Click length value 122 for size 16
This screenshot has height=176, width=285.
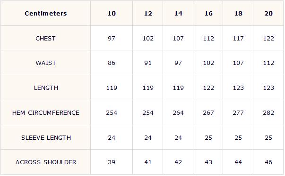pyautogui.click(x=208, y=88)
